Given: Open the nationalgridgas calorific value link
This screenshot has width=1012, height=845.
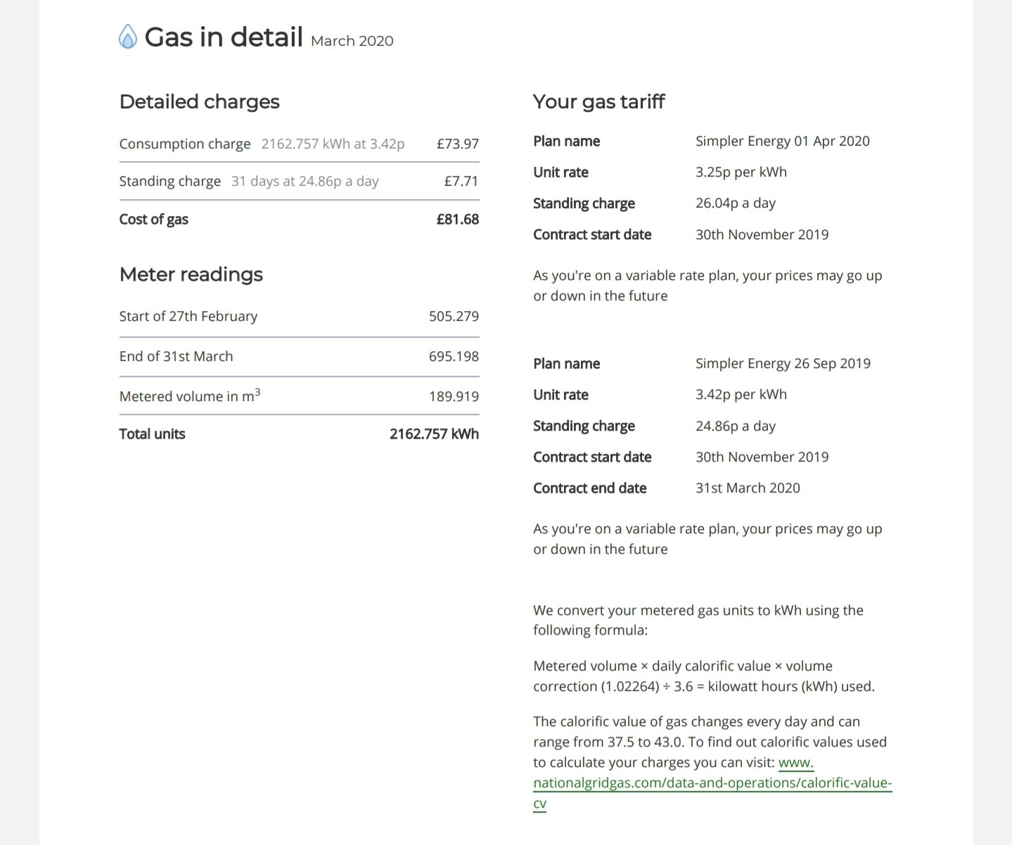Looking at the screenshot, I should pyautogui.click(x=712, y=783).
